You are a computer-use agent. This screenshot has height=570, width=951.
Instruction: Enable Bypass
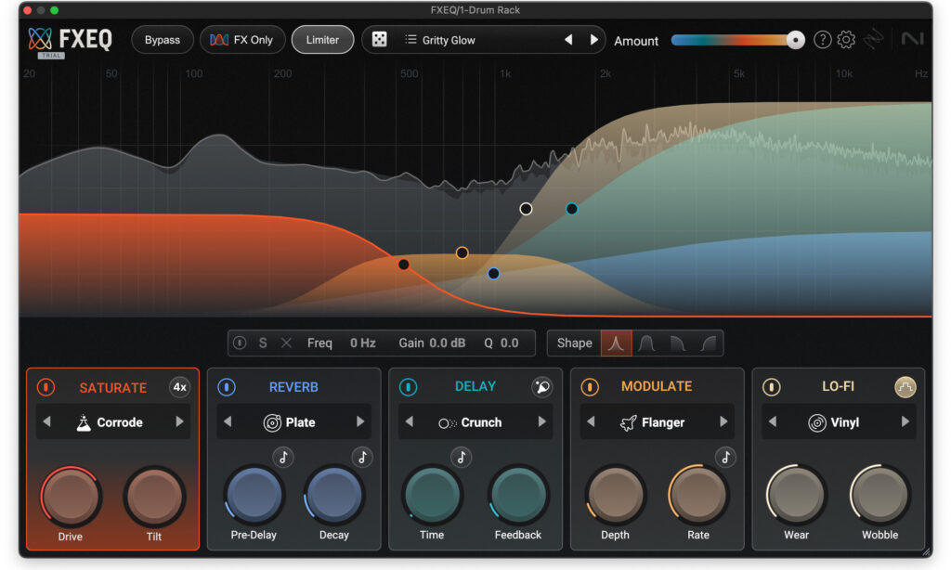click(162, 40)
